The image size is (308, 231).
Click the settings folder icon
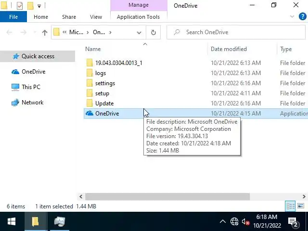90,83
